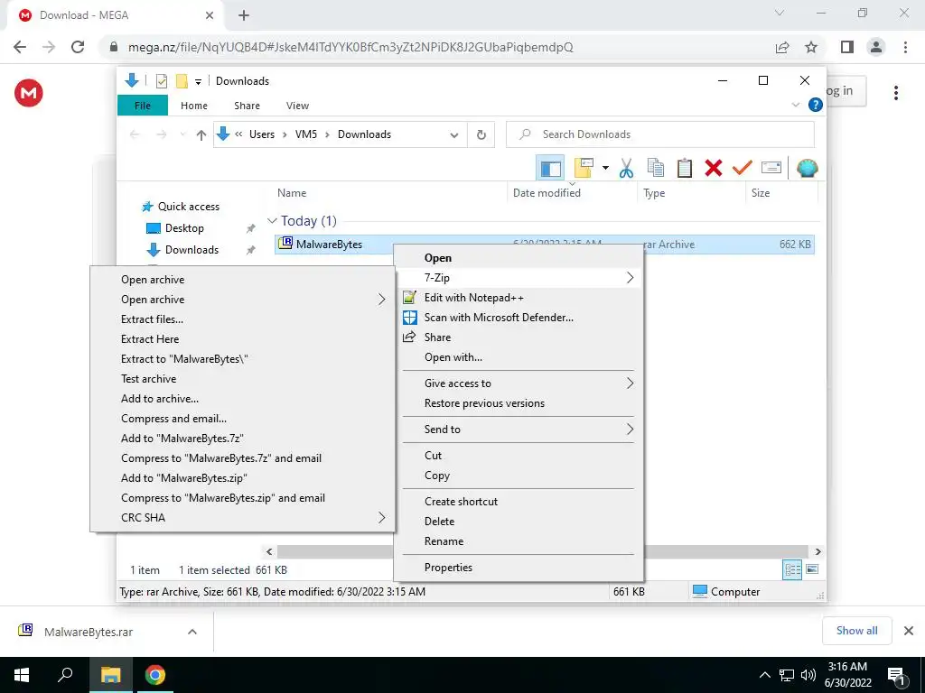Choose Edit with Notepad++
Viewport: 925px width, 693px height.
pos(473,298)
